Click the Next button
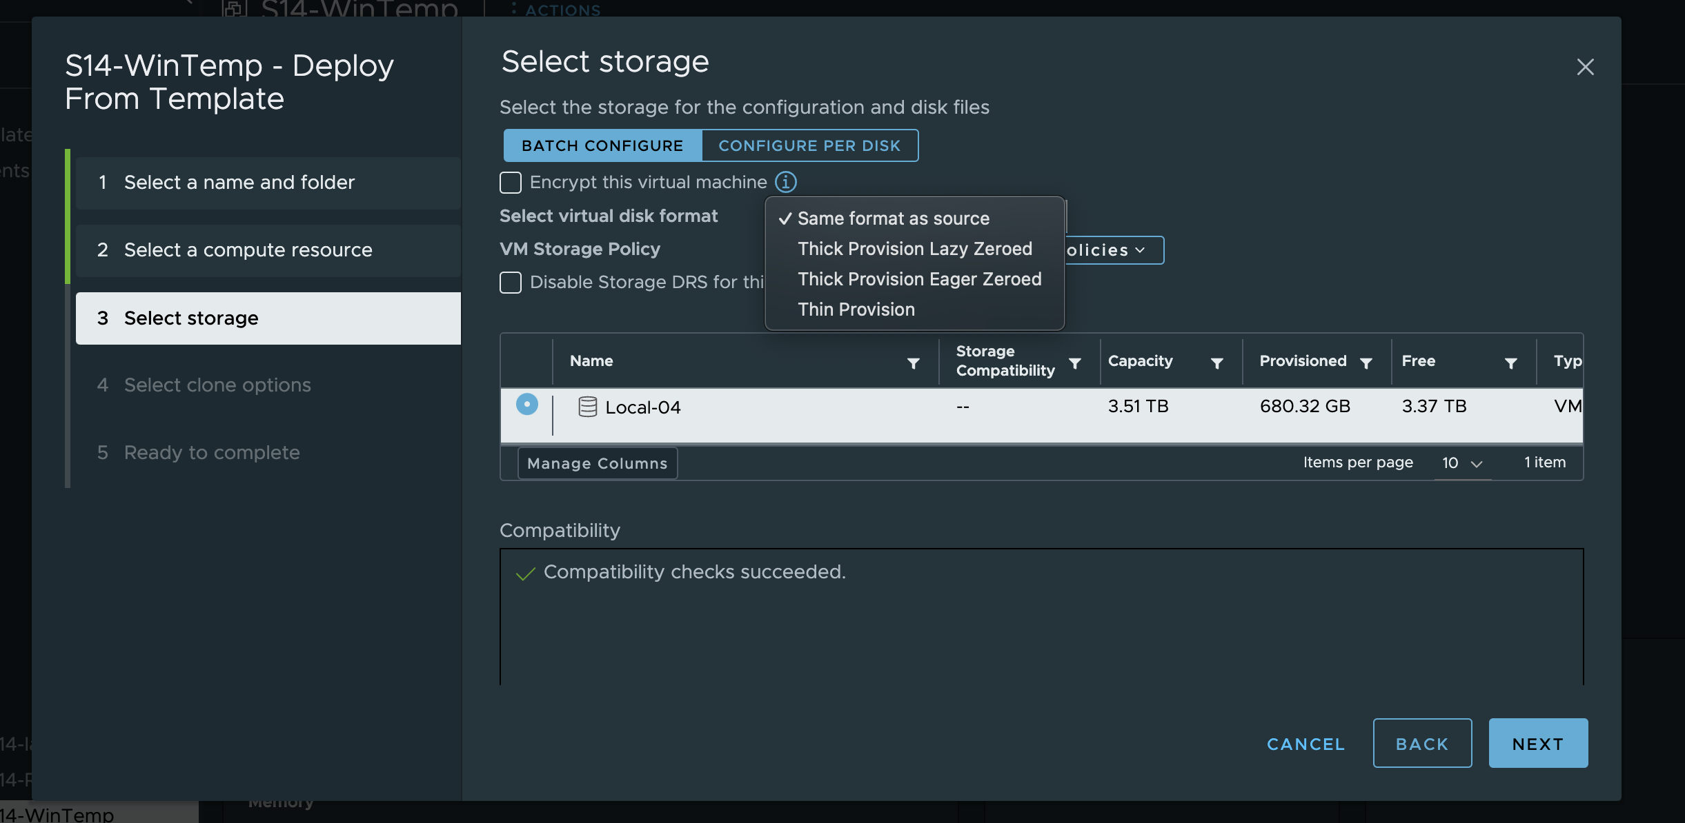The image size is (1685, 823). coord(1537,743)
